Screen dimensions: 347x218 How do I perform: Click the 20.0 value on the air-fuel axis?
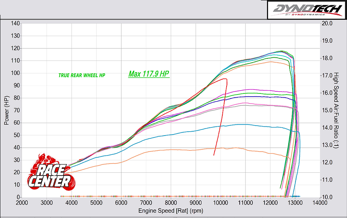(327, 23)
